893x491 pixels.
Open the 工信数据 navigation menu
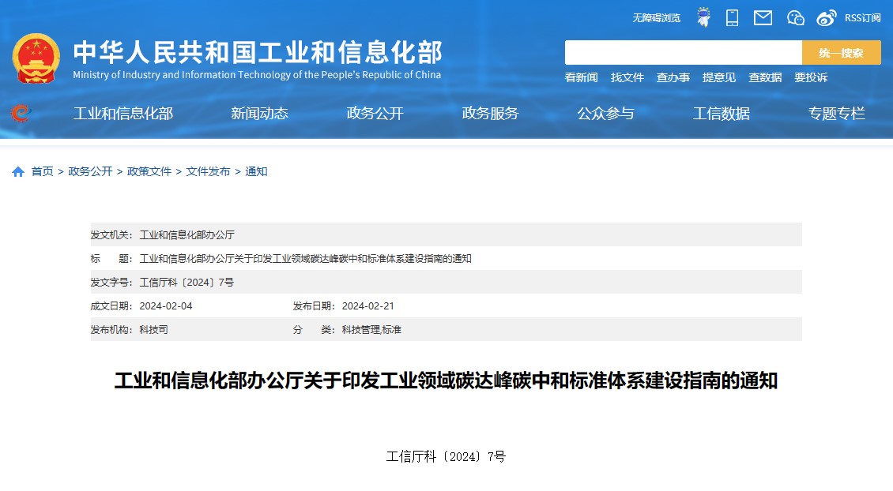coord(721,114)
